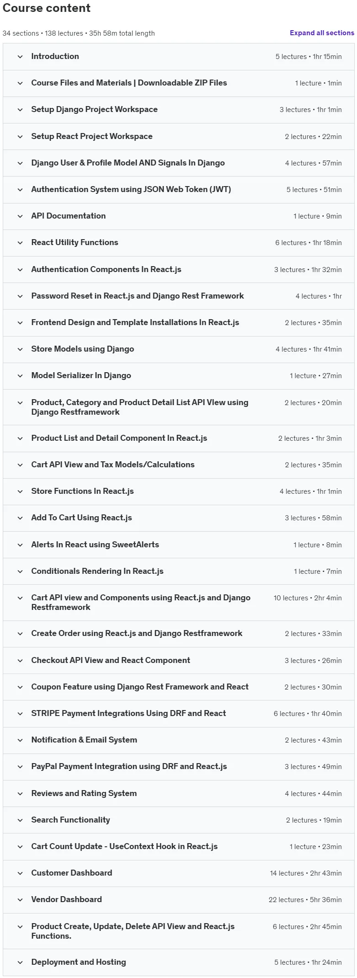This screenshot has width=357, height=978.
Task: Open the API Documentation section chevron
Action: 20,216
